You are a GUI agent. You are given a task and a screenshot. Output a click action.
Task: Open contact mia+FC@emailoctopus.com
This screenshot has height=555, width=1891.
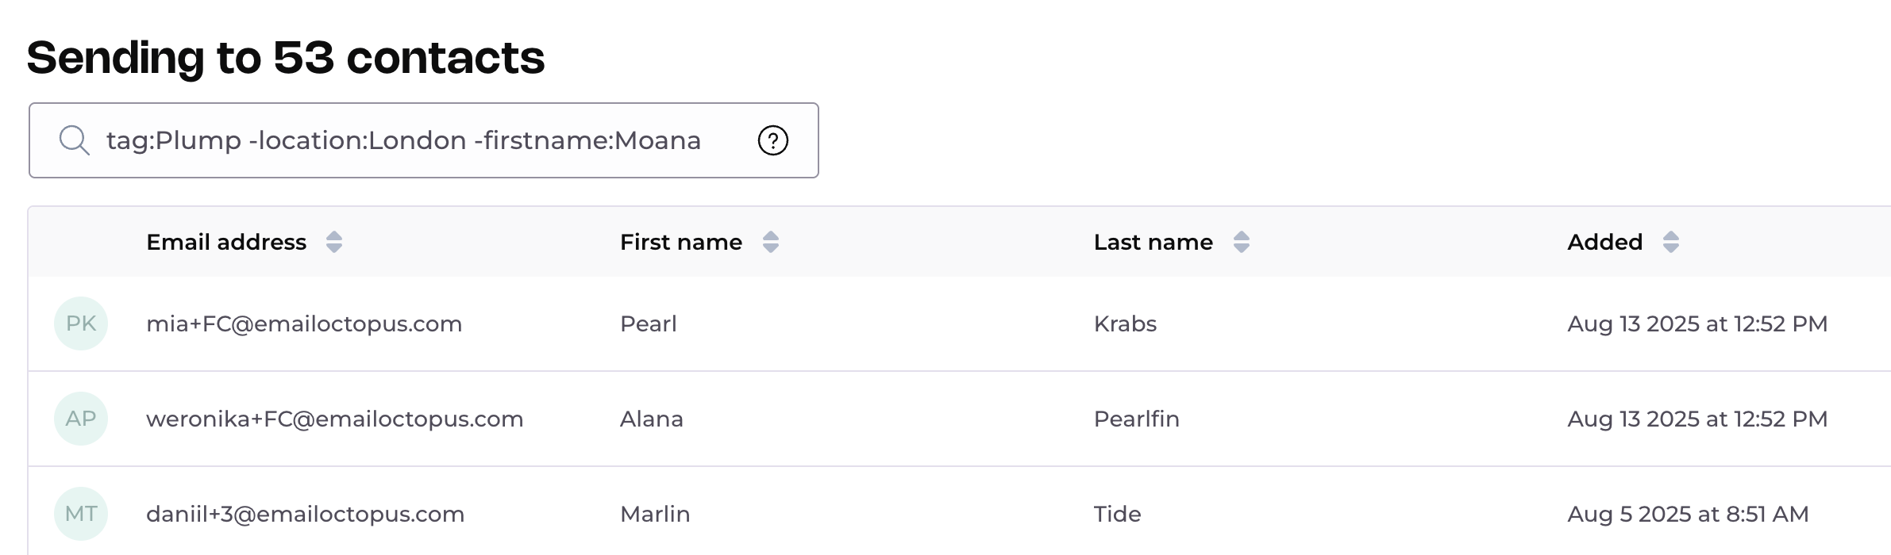tap(304, 323)
